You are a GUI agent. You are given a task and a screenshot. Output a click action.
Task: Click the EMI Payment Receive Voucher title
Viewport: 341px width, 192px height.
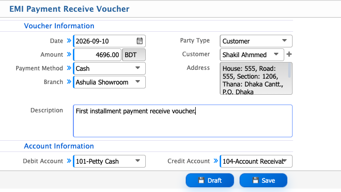point(69,9)
